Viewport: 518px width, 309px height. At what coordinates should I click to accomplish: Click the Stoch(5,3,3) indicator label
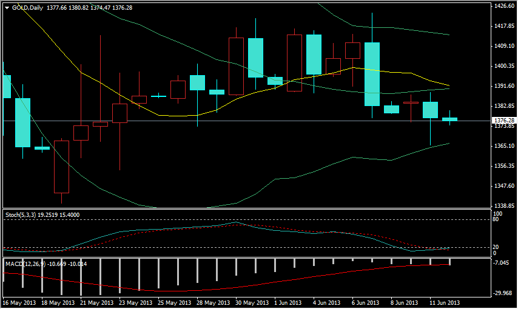tap(21, 215)
